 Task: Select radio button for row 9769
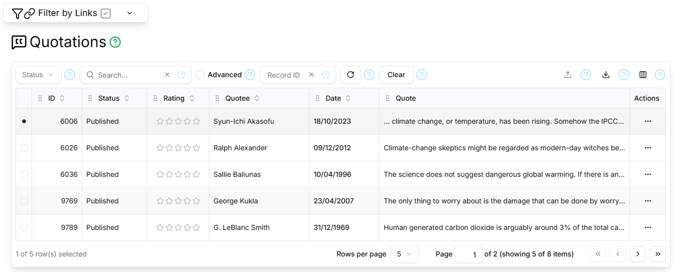(24, 201)
